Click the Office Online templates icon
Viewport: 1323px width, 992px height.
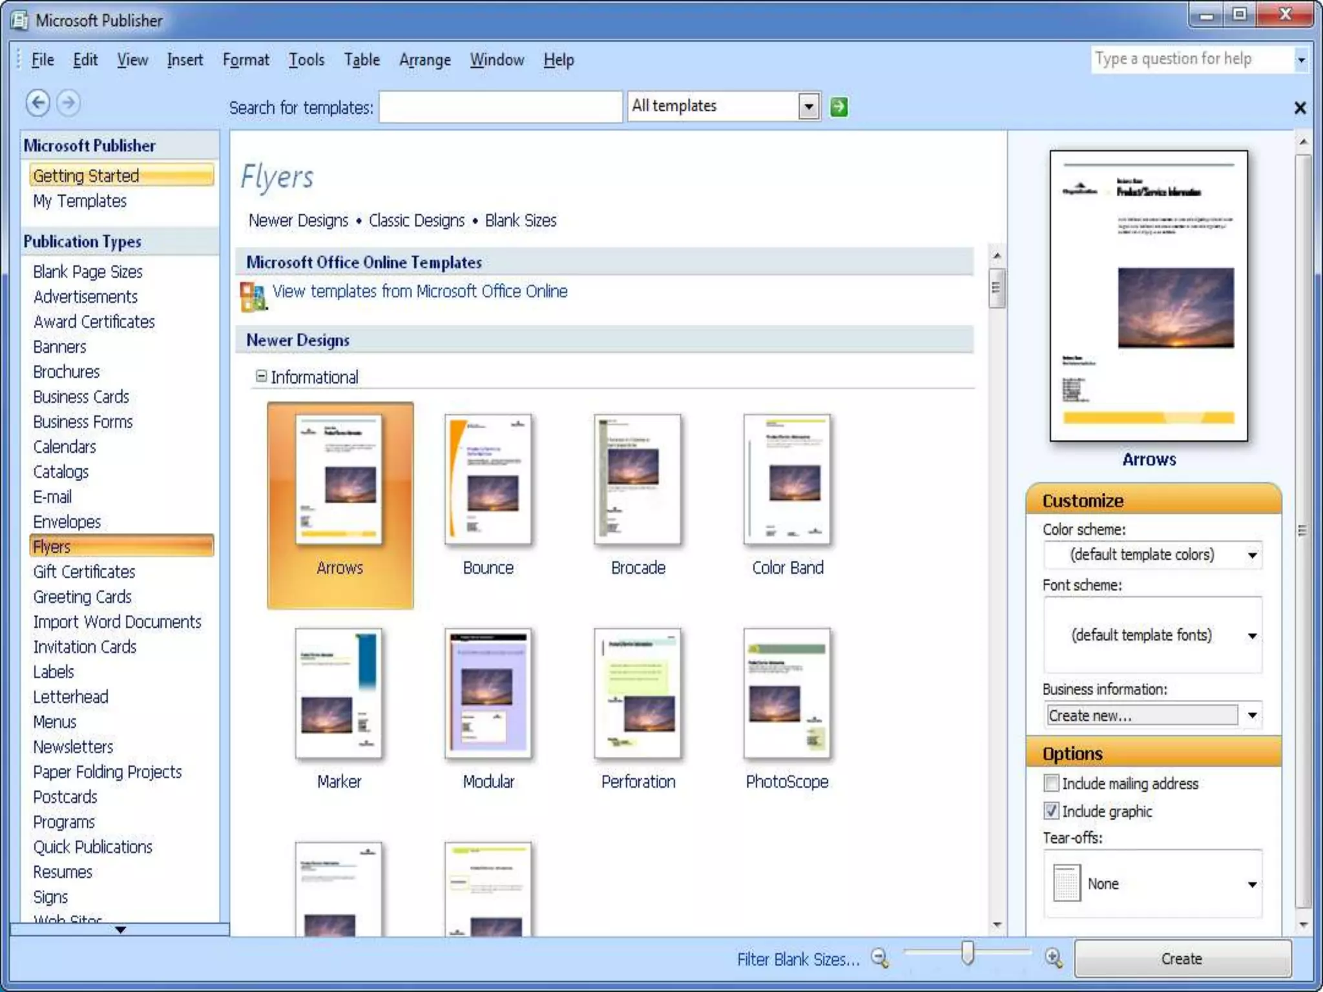point(253,296)
